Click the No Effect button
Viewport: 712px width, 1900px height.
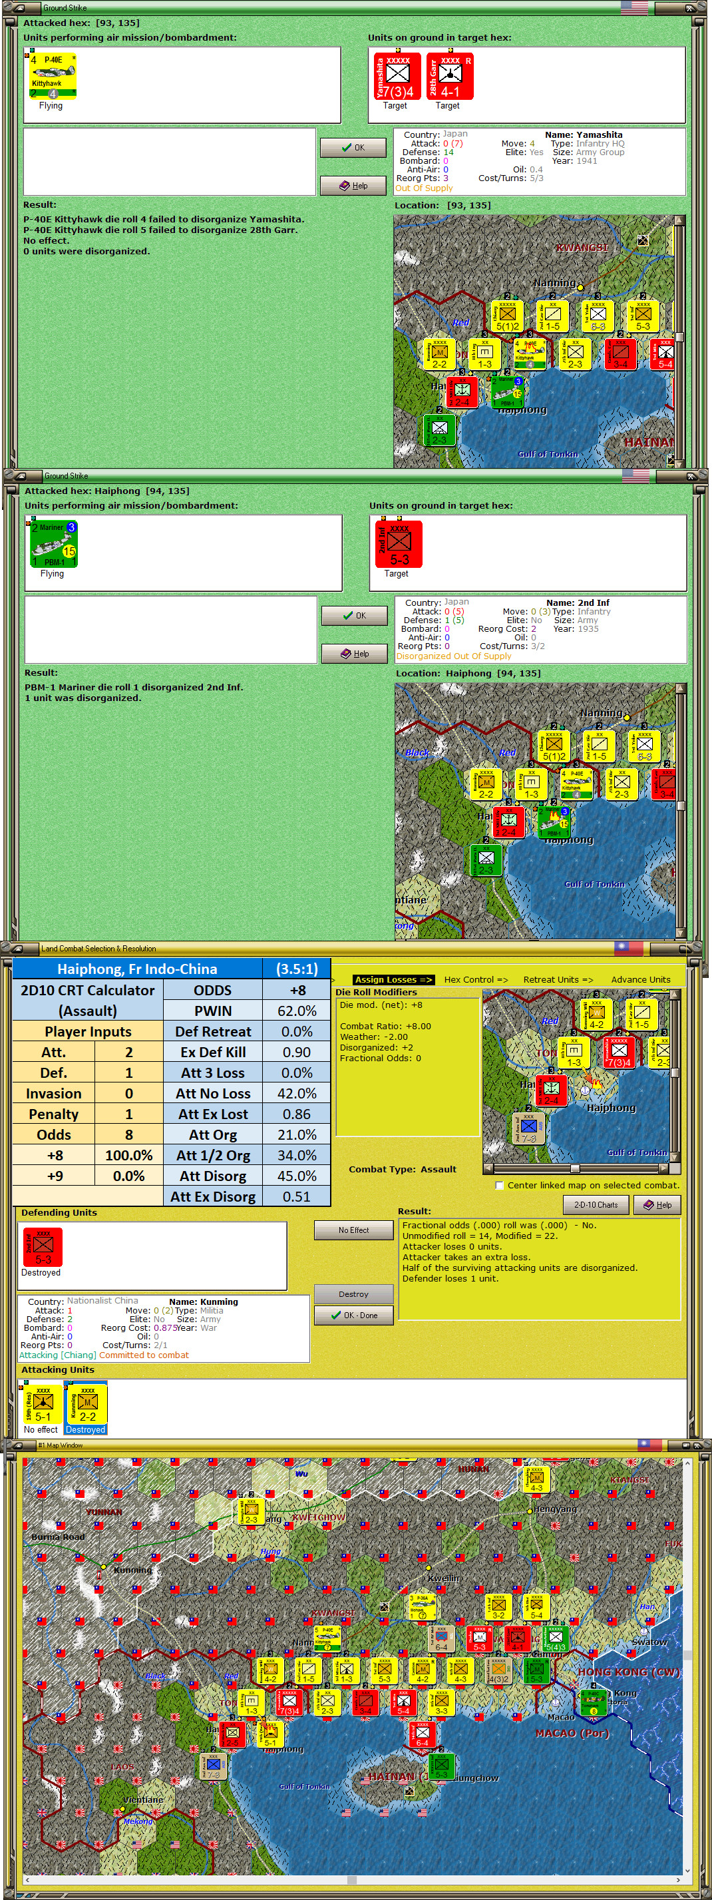click(x=354, y=1230)
